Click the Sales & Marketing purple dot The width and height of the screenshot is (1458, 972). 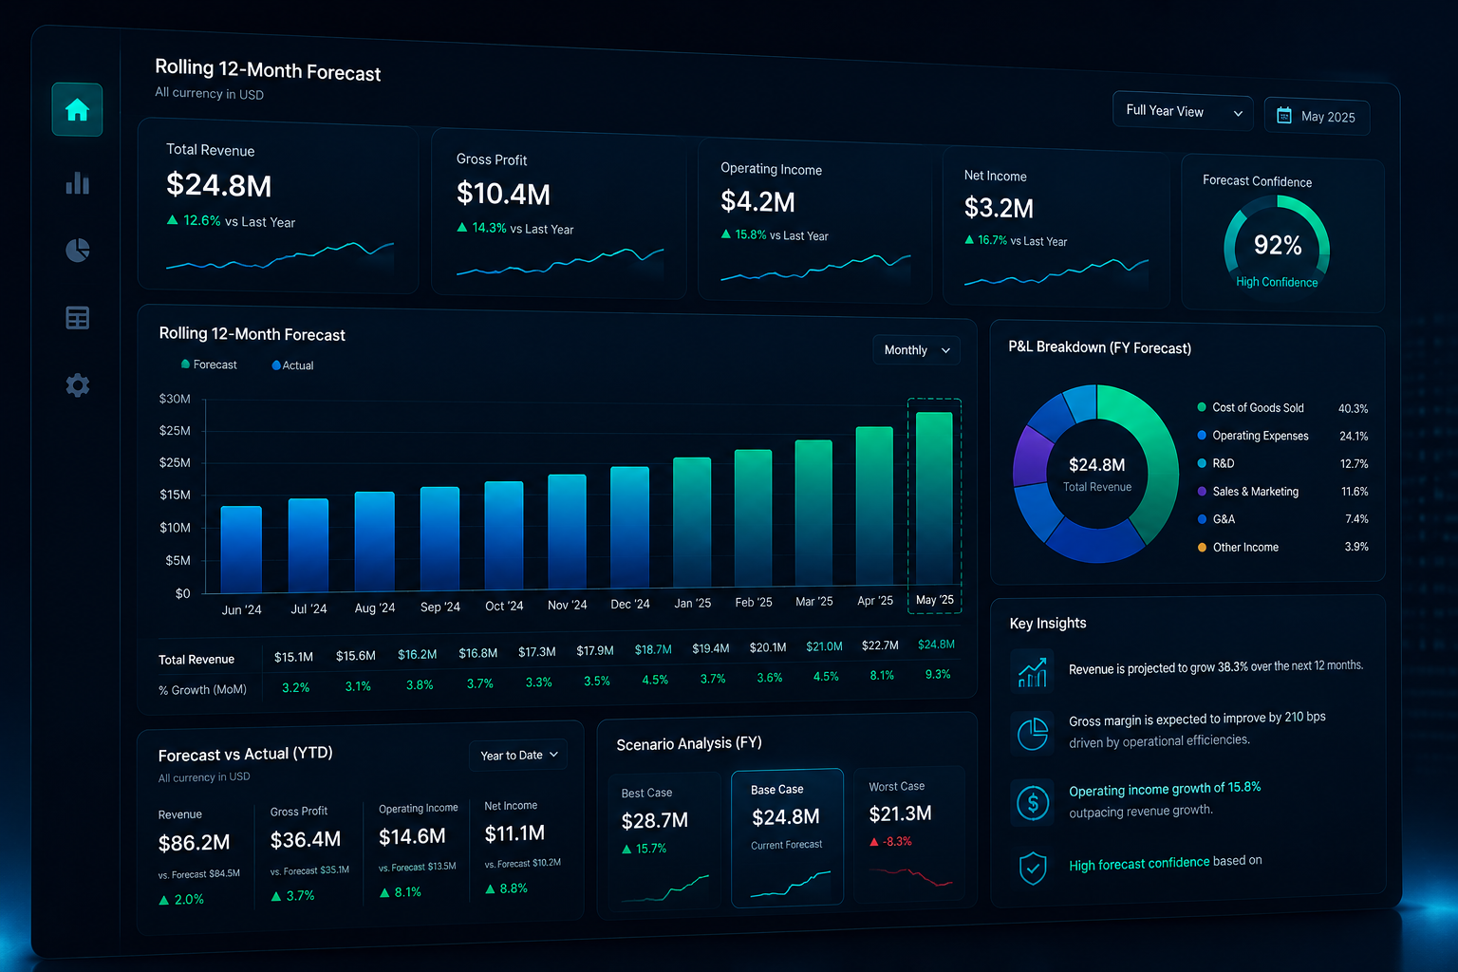1202,491
